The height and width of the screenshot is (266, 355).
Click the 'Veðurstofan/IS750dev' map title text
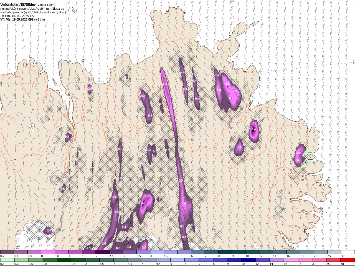point(18,4)
